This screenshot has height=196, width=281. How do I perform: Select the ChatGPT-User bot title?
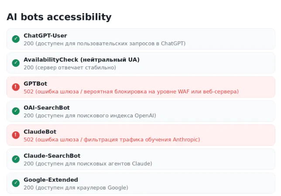(45, 36)
